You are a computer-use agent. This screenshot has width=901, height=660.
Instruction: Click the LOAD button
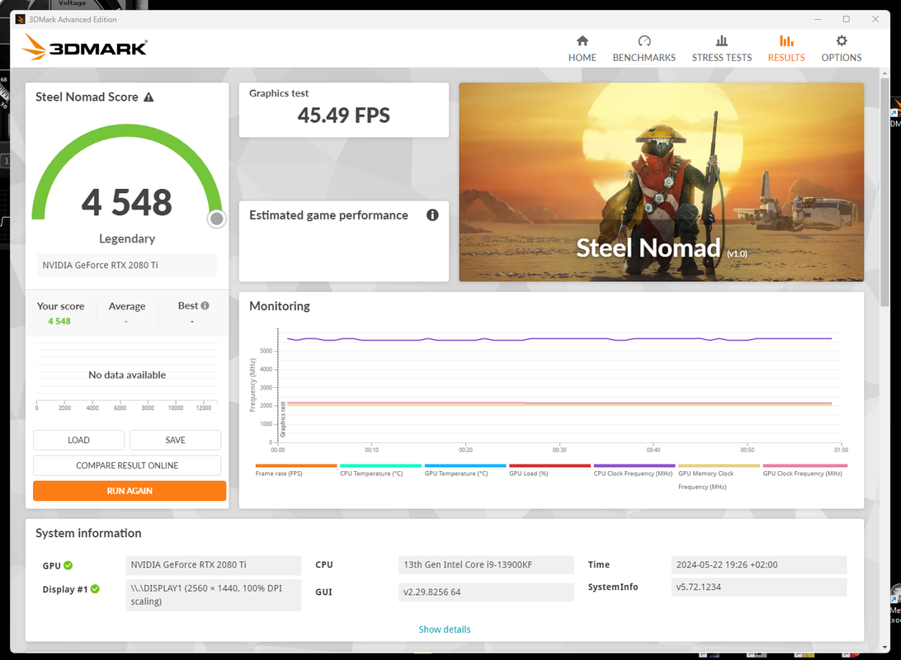tap(78, 440)
